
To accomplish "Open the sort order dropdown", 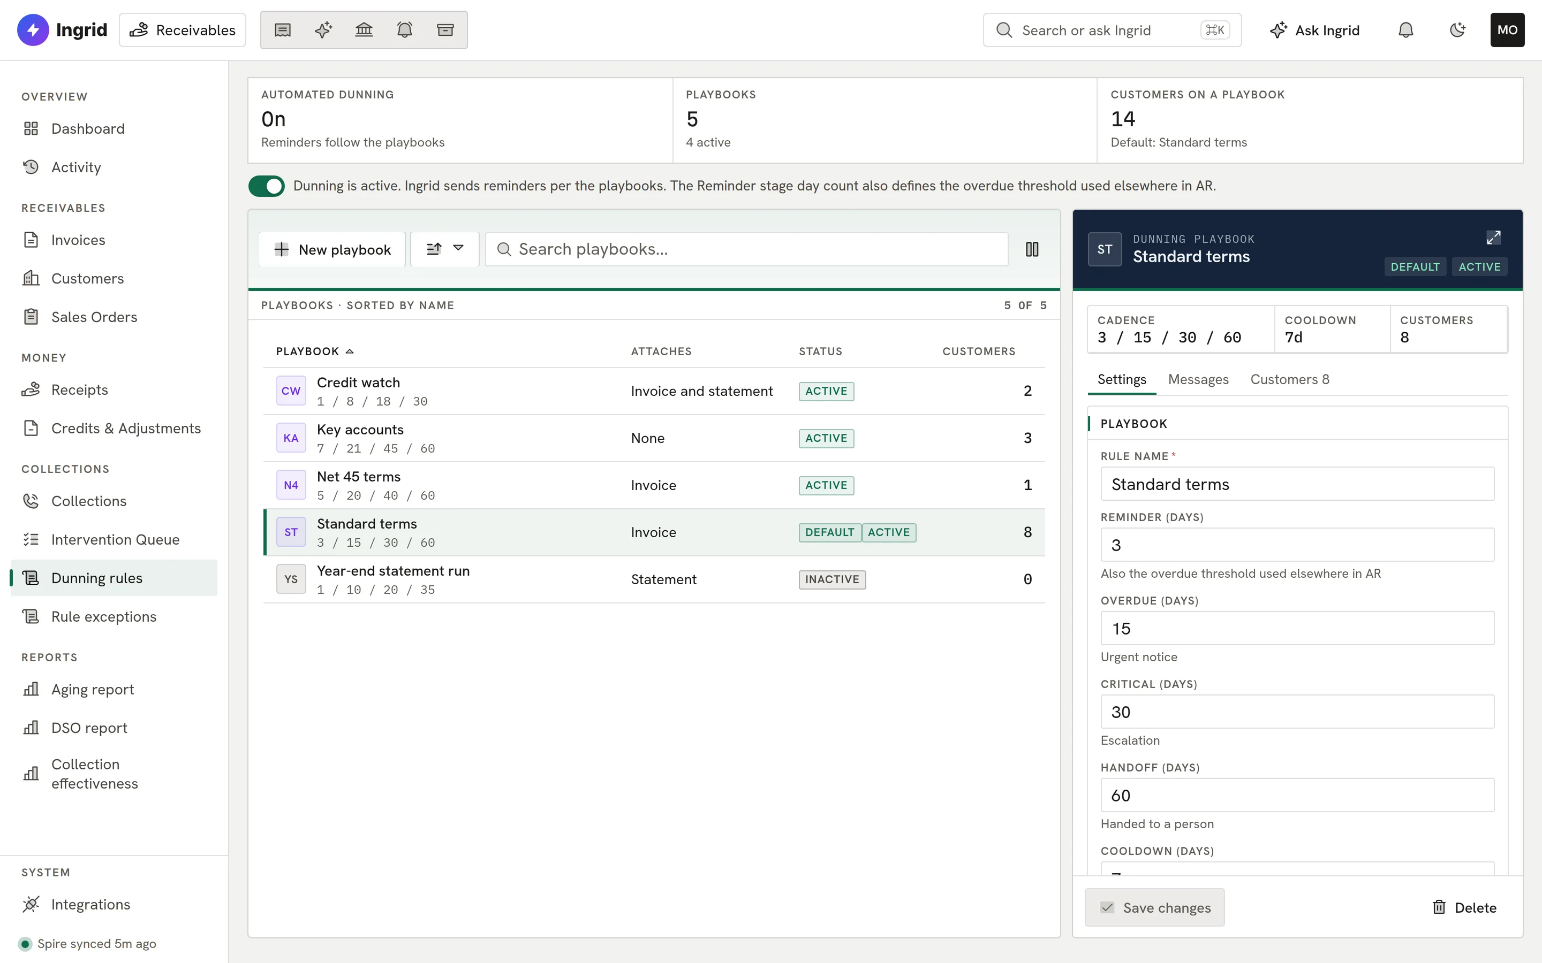I will [x=445, y=249].
